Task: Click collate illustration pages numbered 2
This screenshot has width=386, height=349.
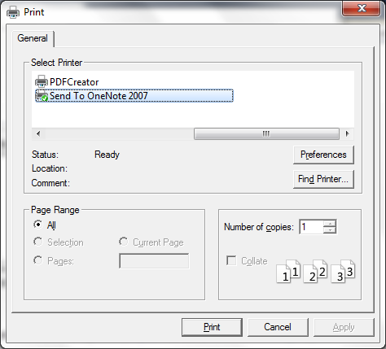Action: [315, 272]
